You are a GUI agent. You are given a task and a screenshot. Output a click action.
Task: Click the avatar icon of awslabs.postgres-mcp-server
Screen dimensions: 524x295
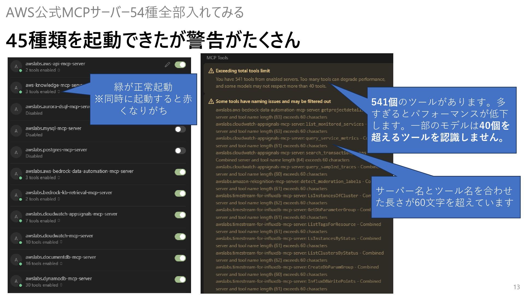[x=16, y=152]
